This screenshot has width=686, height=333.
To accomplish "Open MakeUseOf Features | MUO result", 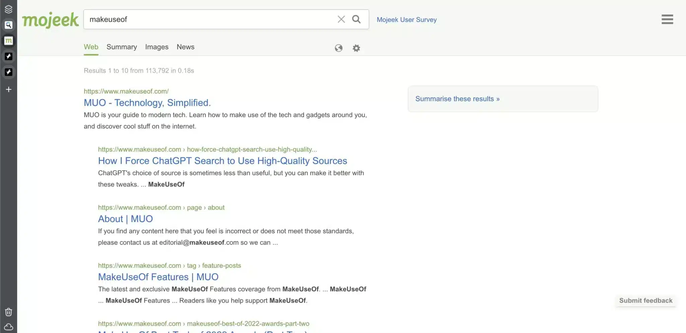I will click(x=158, y=277).
